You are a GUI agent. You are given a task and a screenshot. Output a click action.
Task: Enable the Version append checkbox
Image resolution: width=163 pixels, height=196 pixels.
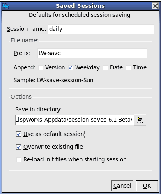pyautogui.click(x=40, y=68)
